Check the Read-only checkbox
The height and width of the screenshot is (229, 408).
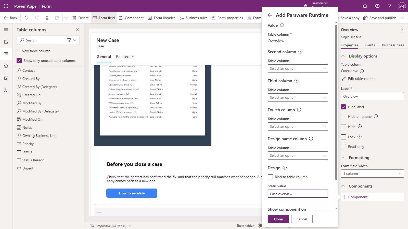tap(343, 147)
